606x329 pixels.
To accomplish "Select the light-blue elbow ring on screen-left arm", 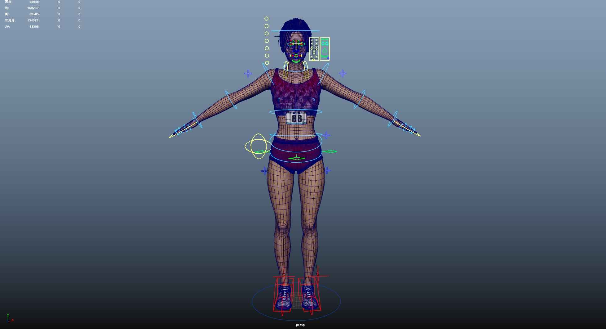I will pos(231,100).
